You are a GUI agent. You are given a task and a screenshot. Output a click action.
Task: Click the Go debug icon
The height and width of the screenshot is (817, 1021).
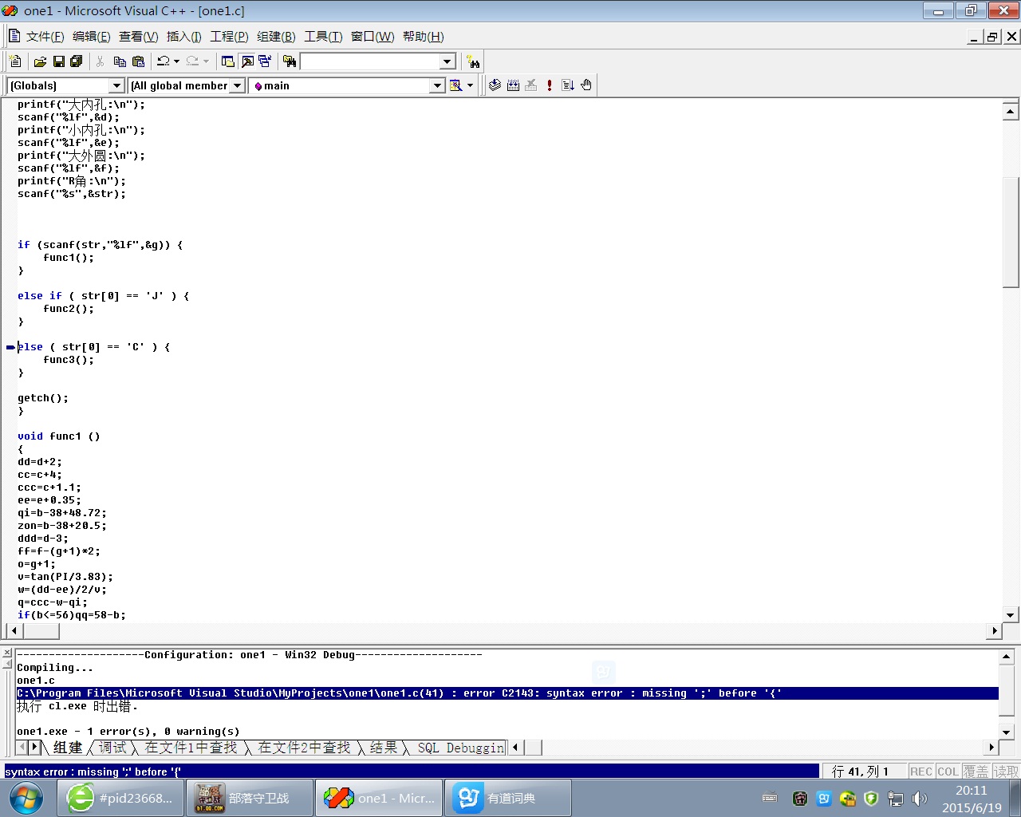[x=568, y=85]
